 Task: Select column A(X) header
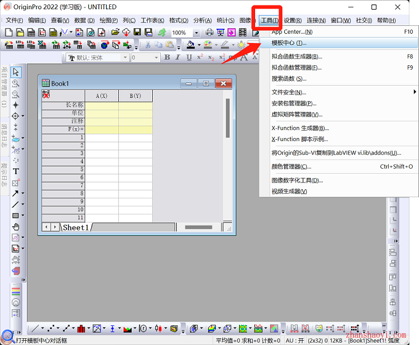(102, 96)
